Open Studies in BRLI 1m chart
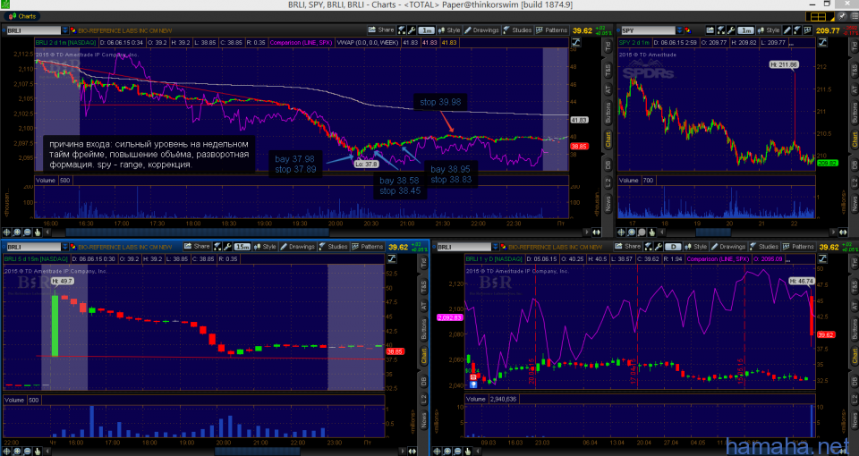The width and height of the screenshot is (859, 456). click(x=518, y=30)
